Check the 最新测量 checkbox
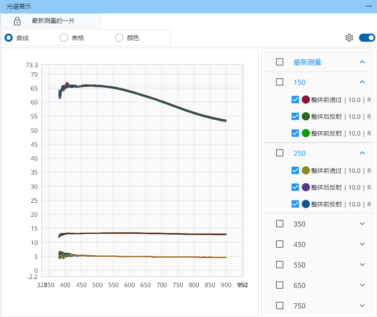Screen dimensions: 377x317 pos(280,62)
